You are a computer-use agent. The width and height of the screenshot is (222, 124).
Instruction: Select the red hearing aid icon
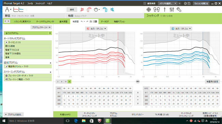coord(89,10)
